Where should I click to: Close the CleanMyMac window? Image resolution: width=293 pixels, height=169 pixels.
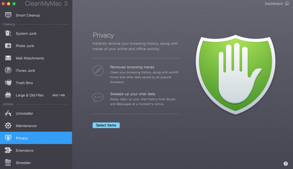[3, 3]
